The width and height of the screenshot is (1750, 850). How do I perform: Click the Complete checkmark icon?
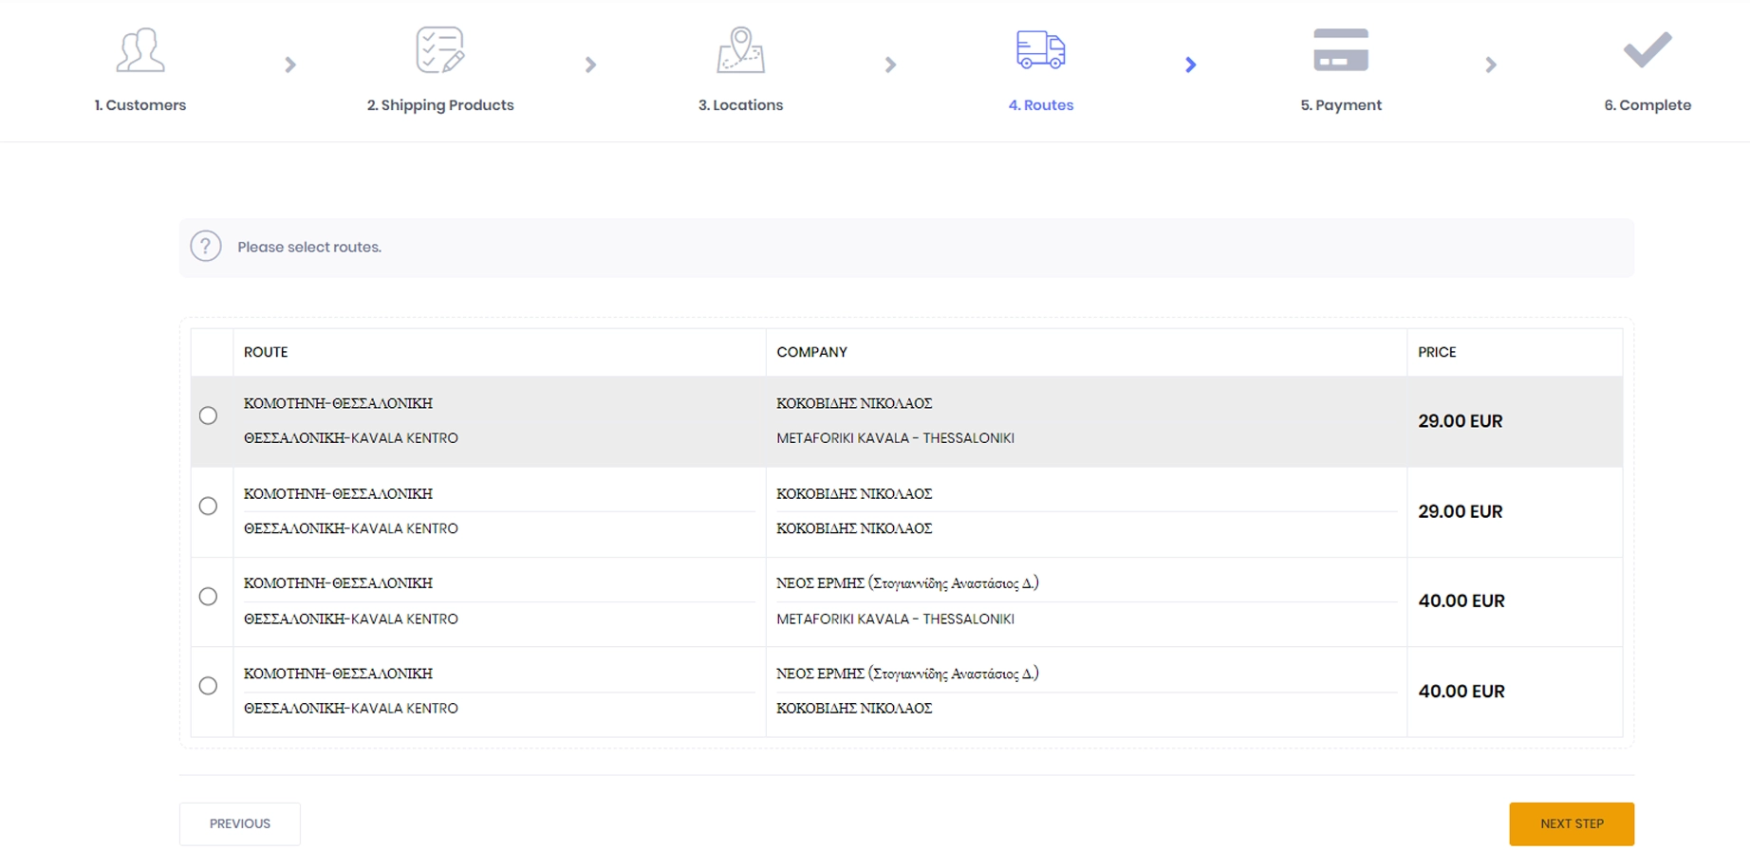pos(1648,49)
